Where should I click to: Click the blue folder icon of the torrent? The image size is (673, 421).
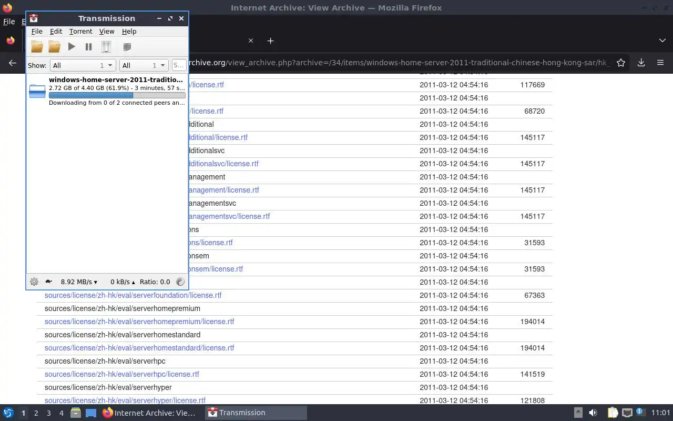coord(37,91)
